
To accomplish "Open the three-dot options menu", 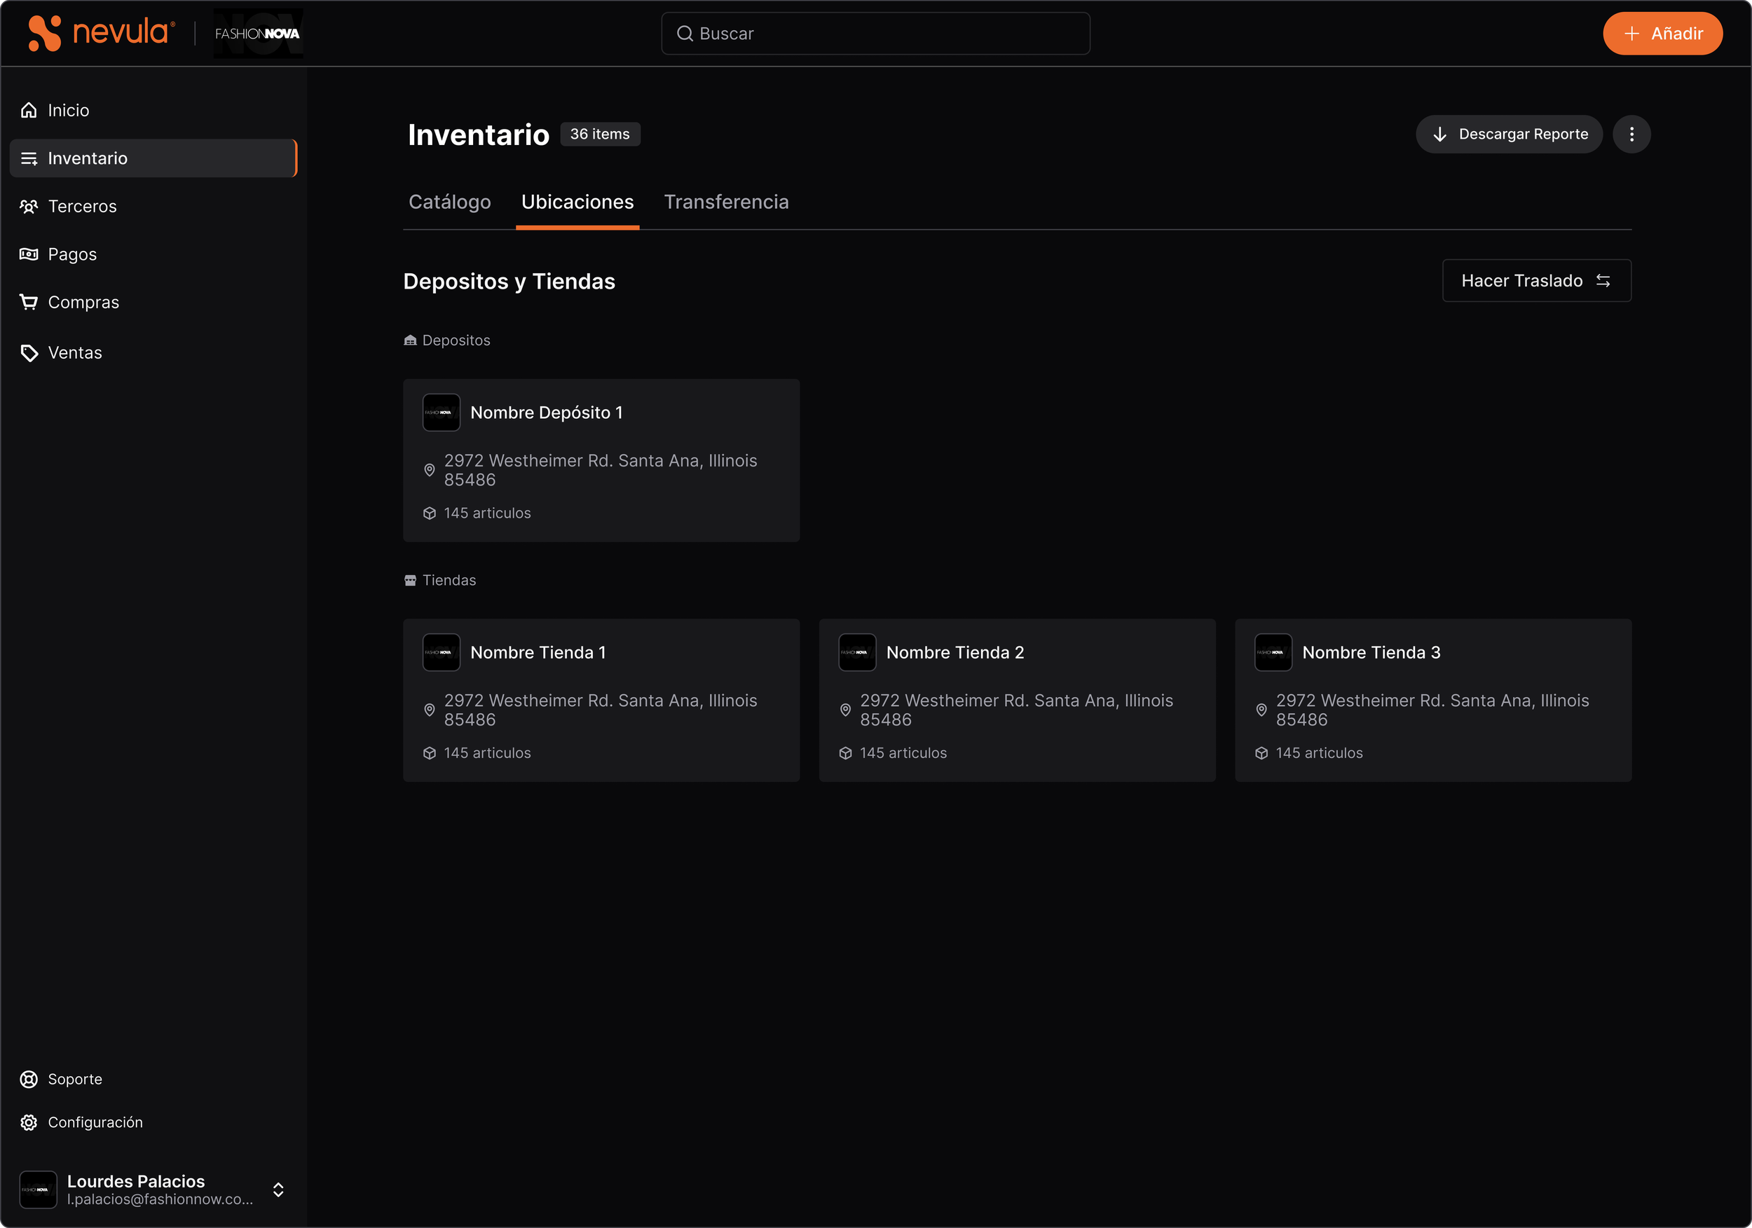I will [1631, 134].
